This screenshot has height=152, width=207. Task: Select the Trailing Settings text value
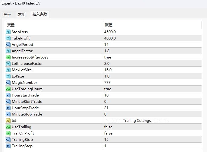[137, 121]
